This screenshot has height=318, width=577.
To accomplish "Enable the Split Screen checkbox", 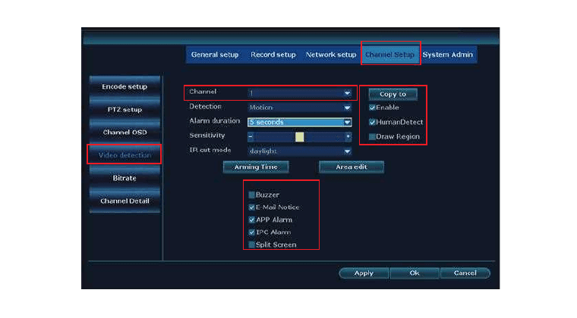I will point(252,245).
